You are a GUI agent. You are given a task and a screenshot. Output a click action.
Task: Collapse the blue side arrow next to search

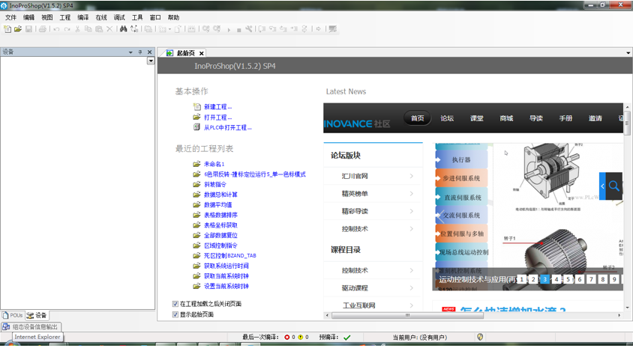point(602,186)
